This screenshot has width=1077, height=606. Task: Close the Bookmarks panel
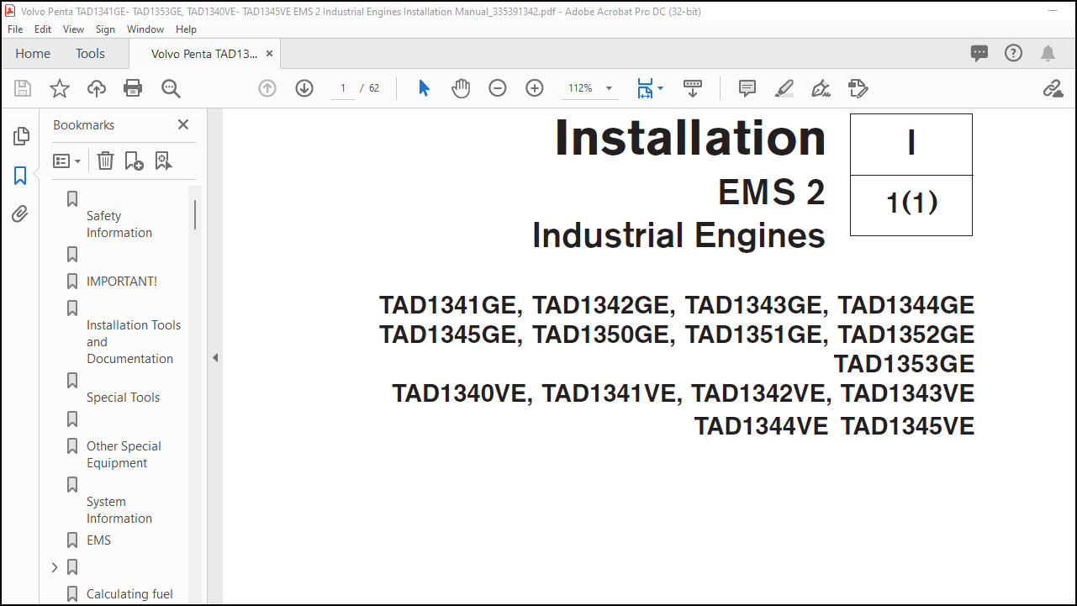coord(183,124)
